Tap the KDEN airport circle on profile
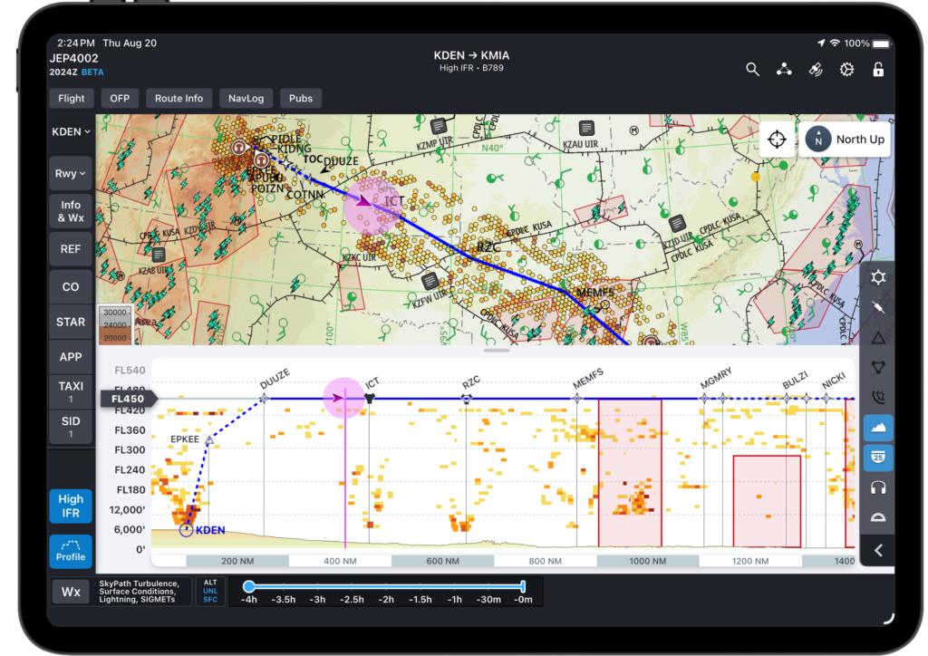The image size is (928, 656). [x=187, y=530]
